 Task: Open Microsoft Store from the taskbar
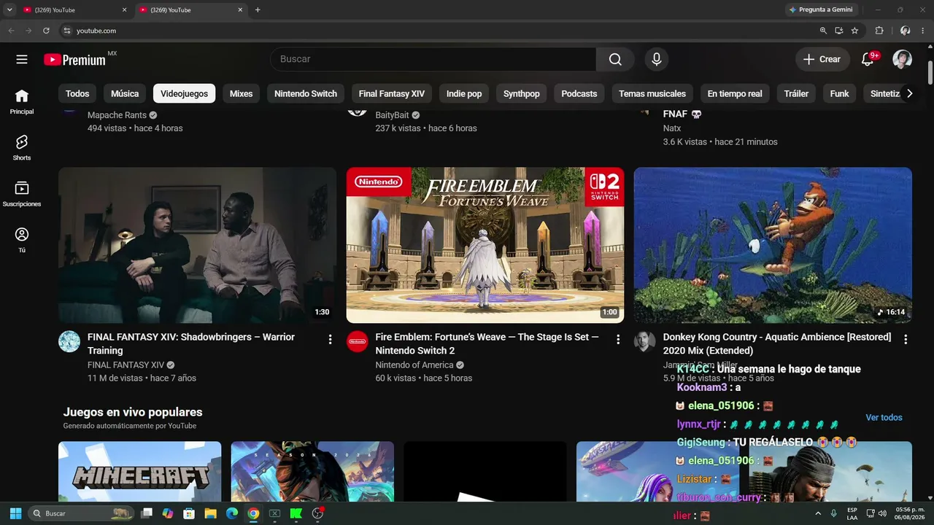point(189,513)
